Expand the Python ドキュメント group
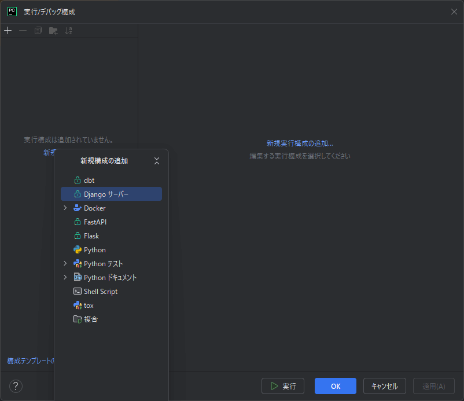 pyautogui.click(x=65, y=277)
